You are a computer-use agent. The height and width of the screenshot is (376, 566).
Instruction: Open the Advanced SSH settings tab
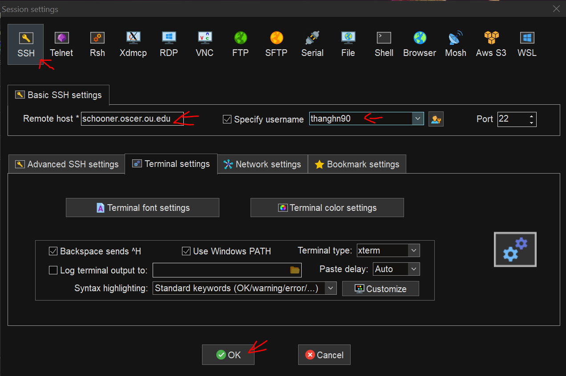(x=66, y=164)
